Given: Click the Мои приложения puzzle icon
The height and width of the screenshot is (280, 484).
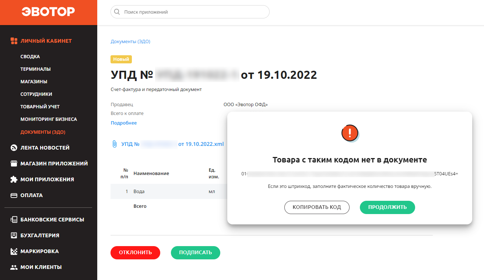Looking at the screenshot, I should click(14, 179).
